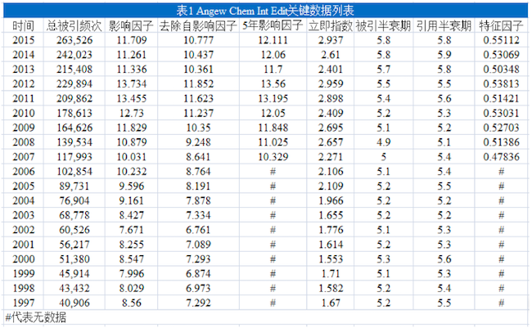Screen dimensions: 532x328
Task: Select the cell 51,380
Action: pos(74,258)
